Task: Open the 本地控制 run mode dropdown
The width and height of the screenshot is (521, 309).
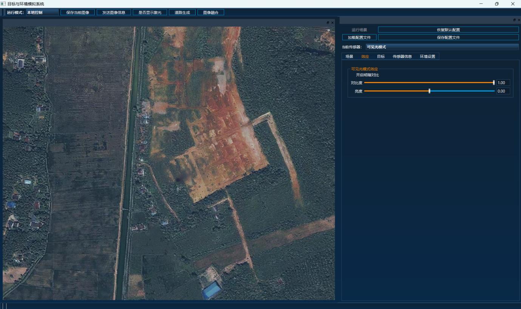Action: tap(42, 12)
